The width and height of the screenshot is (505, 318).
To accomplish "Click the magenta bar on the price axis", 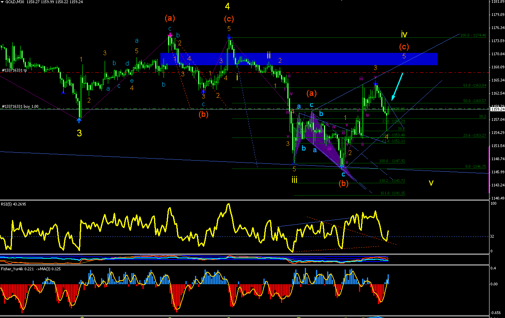I will [489, 170].
